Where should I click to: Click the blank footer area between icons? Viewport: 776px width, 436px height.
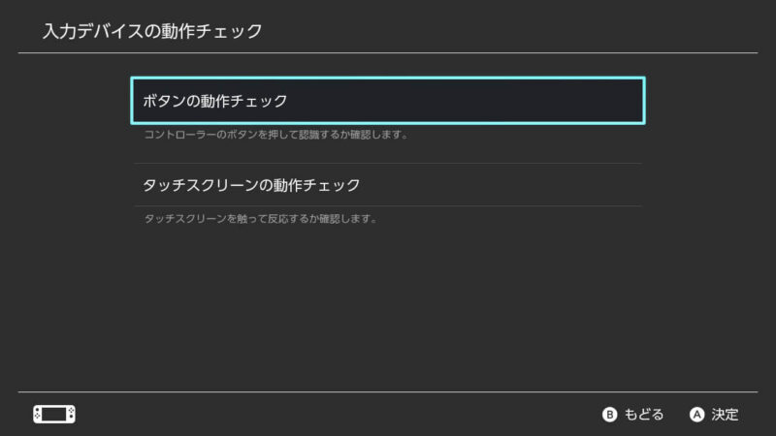coord(337,415)
